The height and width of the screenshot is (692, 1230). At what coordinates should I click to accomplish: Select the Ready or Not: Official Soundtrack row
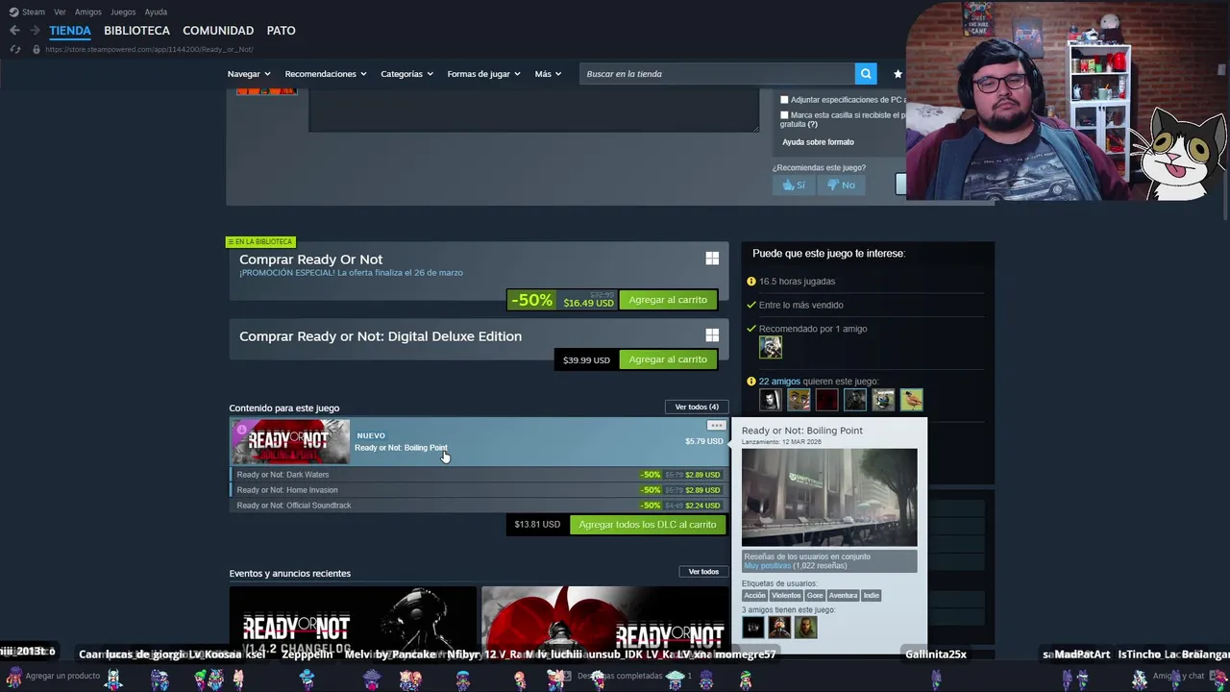click(x=479, y=506)
